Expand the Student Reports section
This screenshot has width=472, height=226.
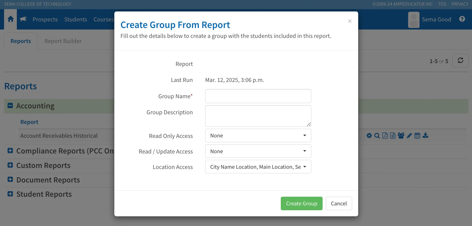(10, 194)
